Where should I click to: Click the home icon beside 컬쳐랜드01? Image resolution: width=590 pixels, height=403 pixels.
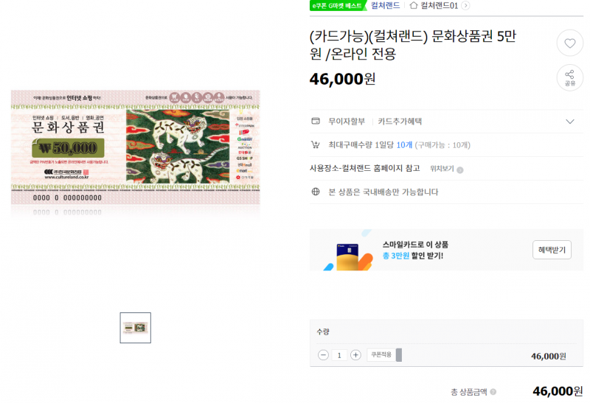click(x=414, y=5)
